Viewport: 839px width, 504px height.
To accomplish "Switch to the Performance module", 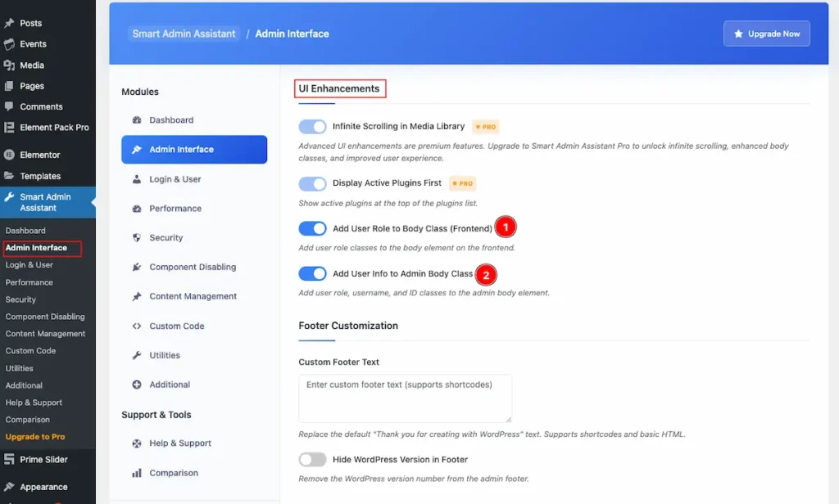I will pos(194,209).
